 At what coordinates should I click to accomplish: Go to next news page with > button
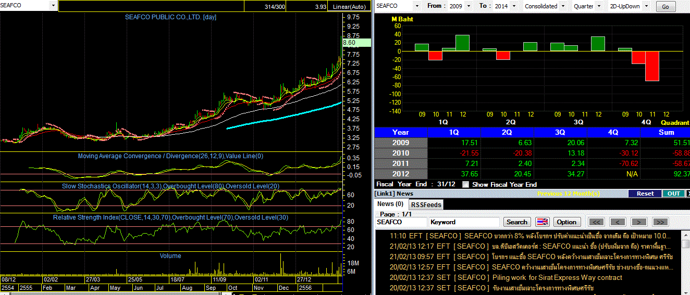[639, 222]
